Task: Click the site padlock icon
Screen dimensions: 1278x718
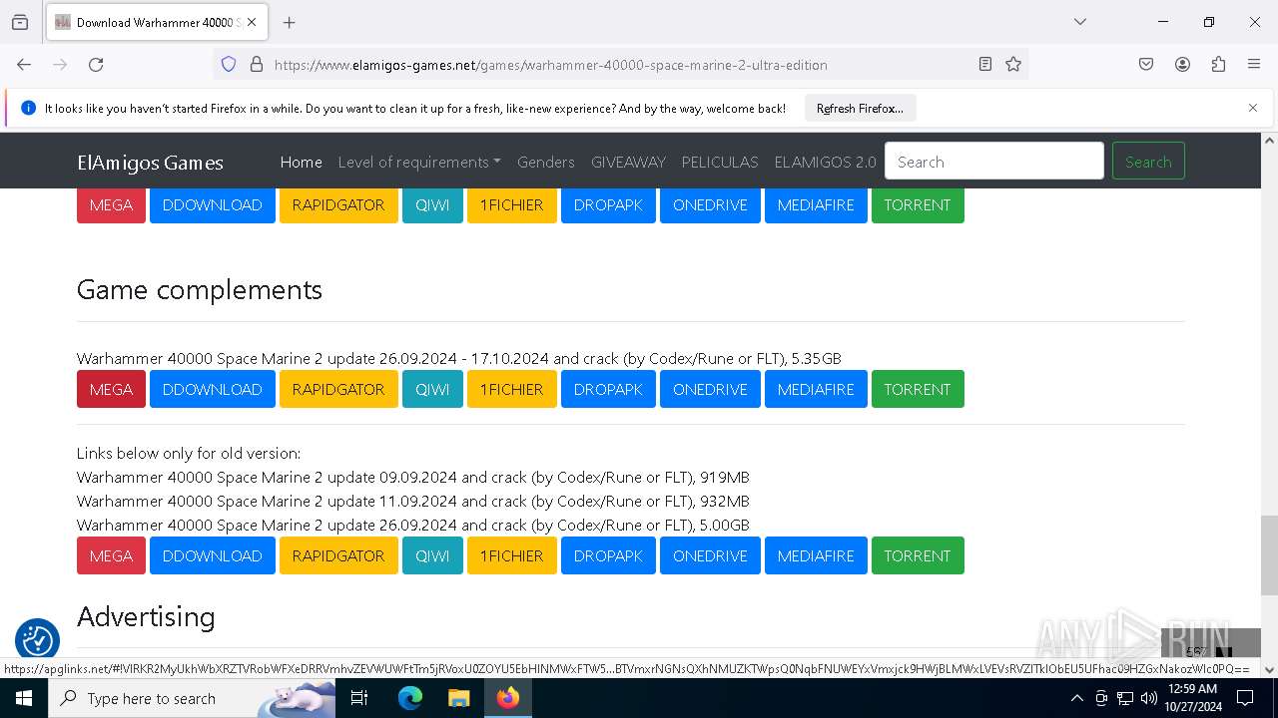Action: [257, 65]
